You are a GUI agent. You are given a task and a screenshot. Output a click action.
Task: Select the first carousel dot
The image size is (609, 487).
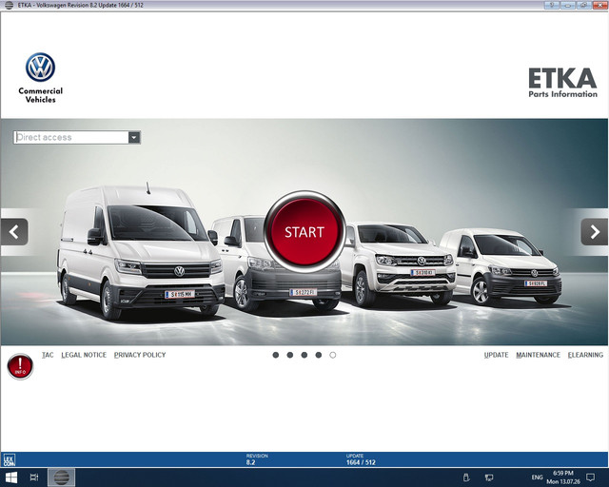click(x=276, y=355)
